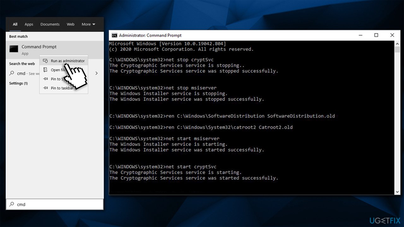
Task: Click the pin icon beside Pin to taskbar
Action: tap(45, 88)
